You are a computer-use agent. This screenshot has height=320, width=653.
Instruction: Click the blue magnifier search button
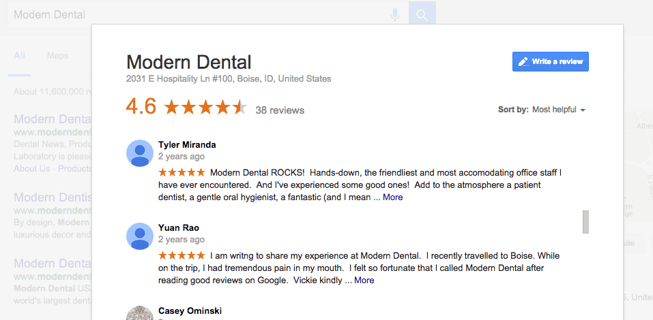[x=422, y=16]
